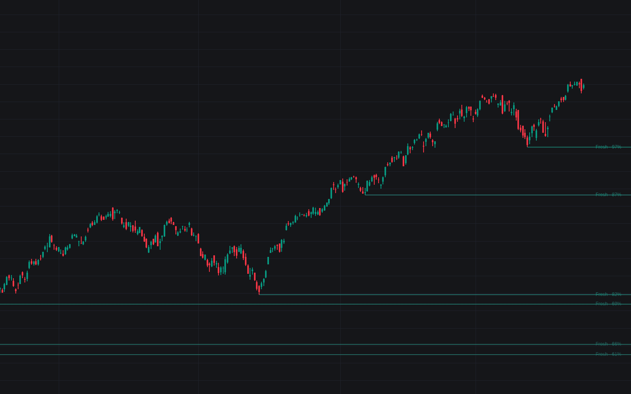Select the 'Fresh - 82%' level label
The image size is (631, 394).
coord(608,294)
